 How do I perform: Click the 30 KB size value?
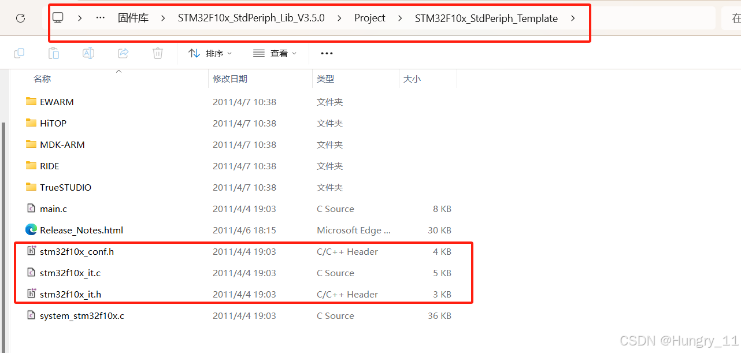coord(439,230)
